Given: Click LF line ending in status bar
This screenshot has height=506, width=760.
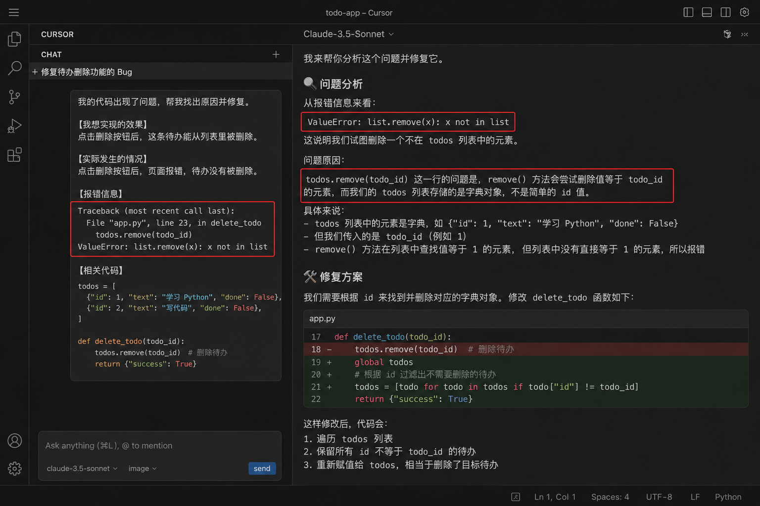Looking at the screenshot, I should coord(695,497).
